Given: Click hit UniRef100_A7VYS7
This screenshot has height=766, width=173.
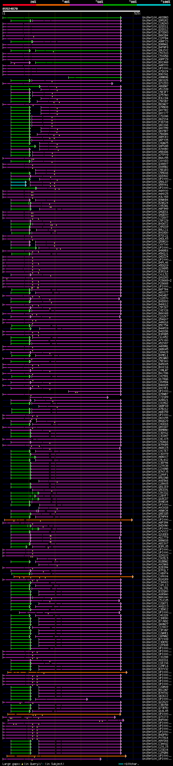Looking at the screenshot, I should click(155, 531).
